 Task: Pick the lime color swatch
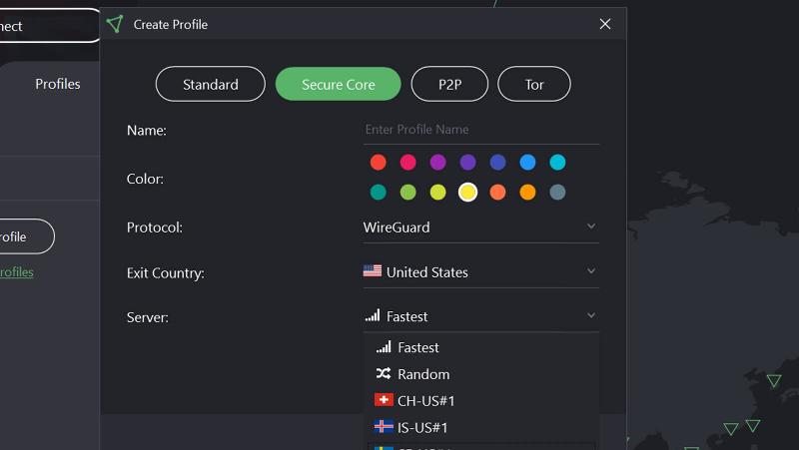point(437,192)
